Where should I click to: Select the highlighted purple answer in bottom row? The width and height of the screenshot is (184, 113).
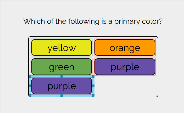pos(62,86)
